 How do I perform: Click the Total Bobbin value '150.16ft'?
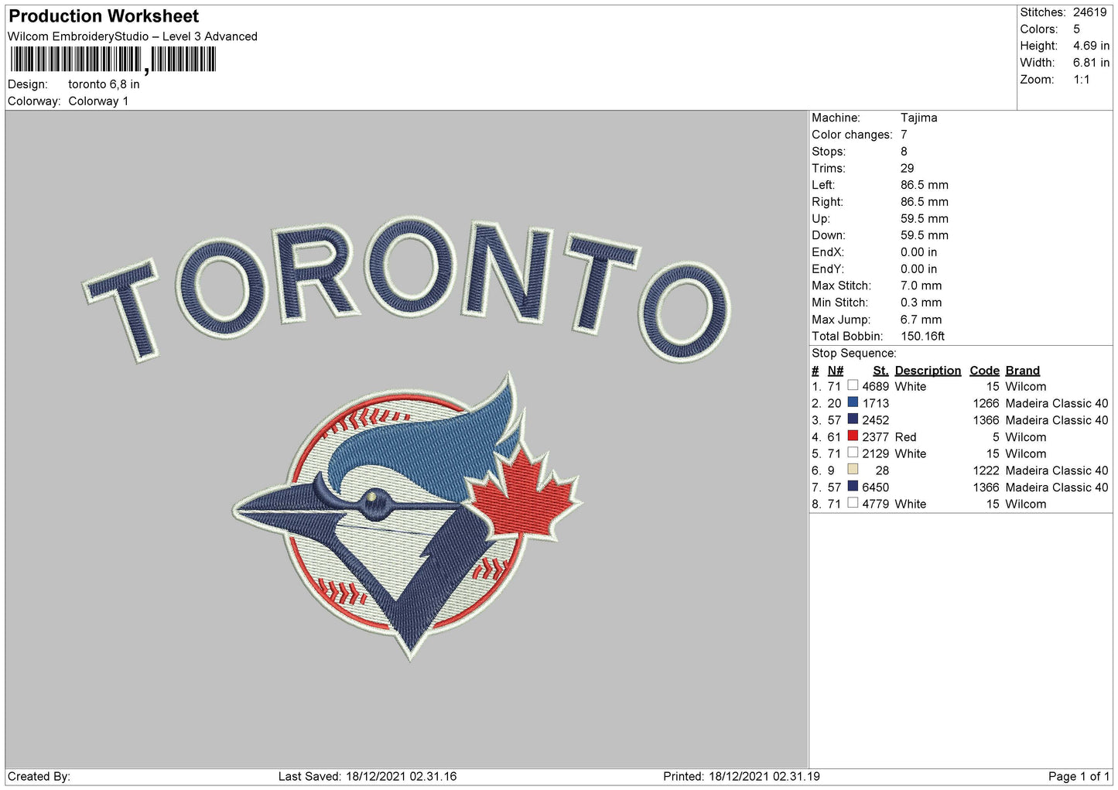[x=923, y=337]
